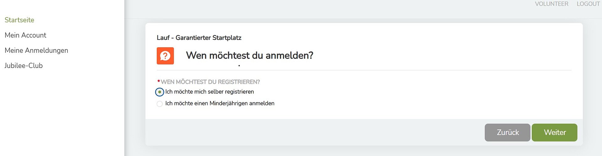The height and width of the screenshot is (156, 602).
Task: Go to Mein Account
Action: pyautogui.click(x=25, y=35)
